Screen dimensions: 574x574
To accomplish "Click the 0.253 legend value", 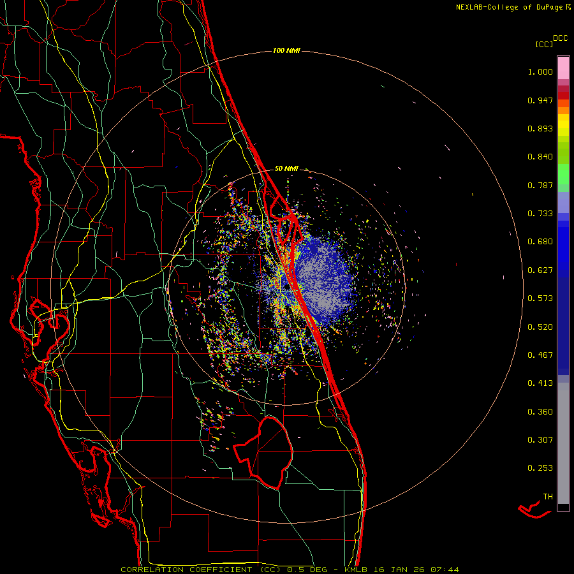I will coord(540,468).
